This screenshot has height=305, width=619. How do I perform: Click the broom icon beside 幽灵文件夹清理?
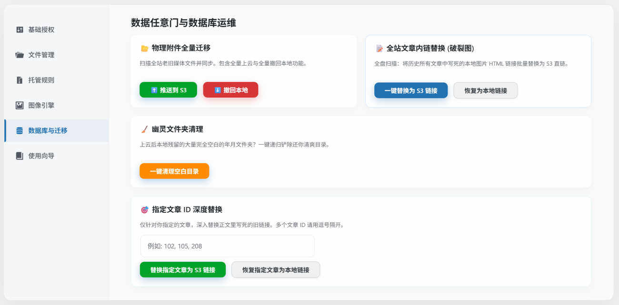point(144,129)
